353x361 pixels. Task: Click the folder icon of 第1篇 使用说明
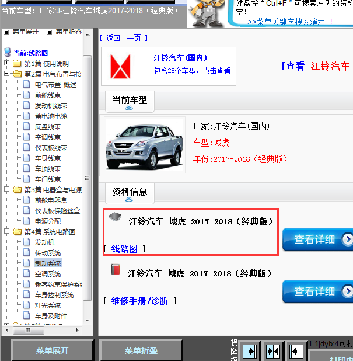[17, 63]
